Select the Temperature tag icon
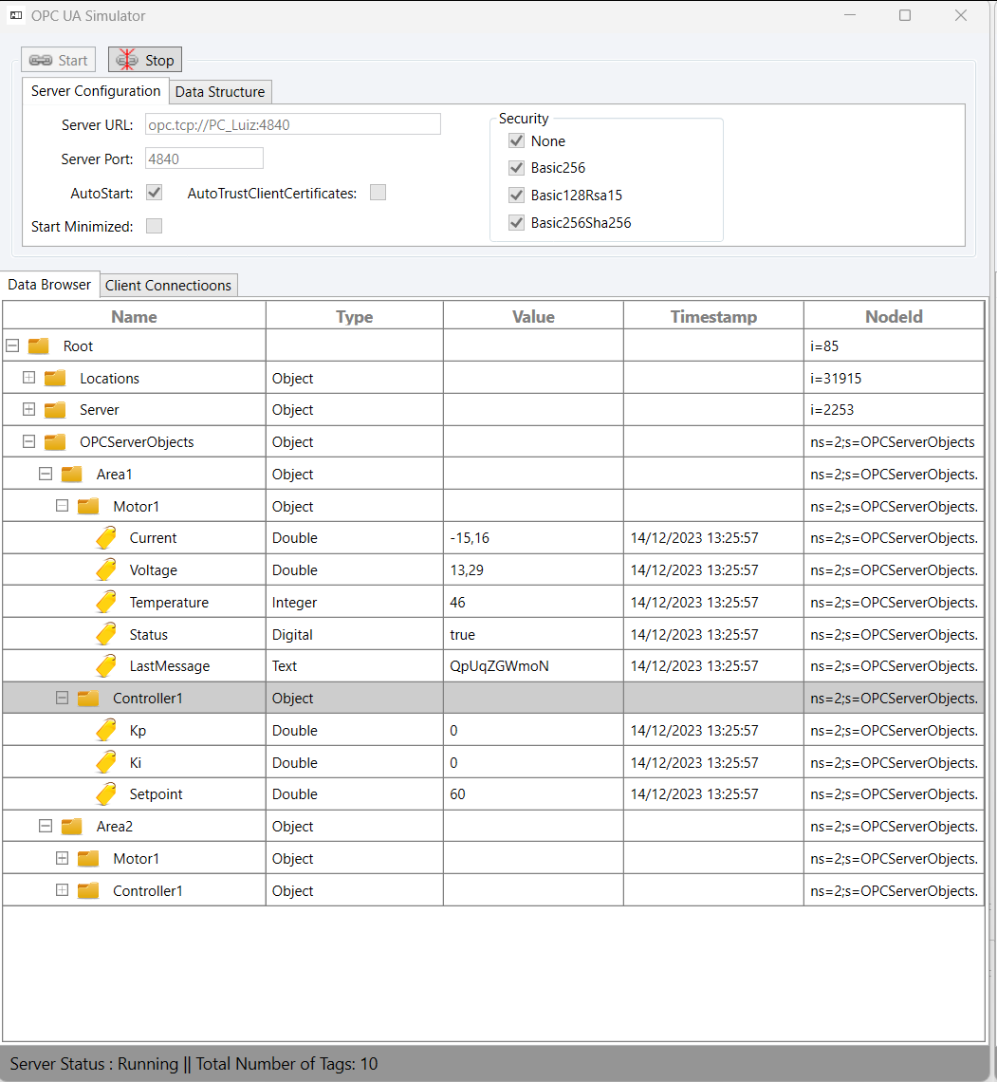 pyautogui.click(x=106, y=603)
